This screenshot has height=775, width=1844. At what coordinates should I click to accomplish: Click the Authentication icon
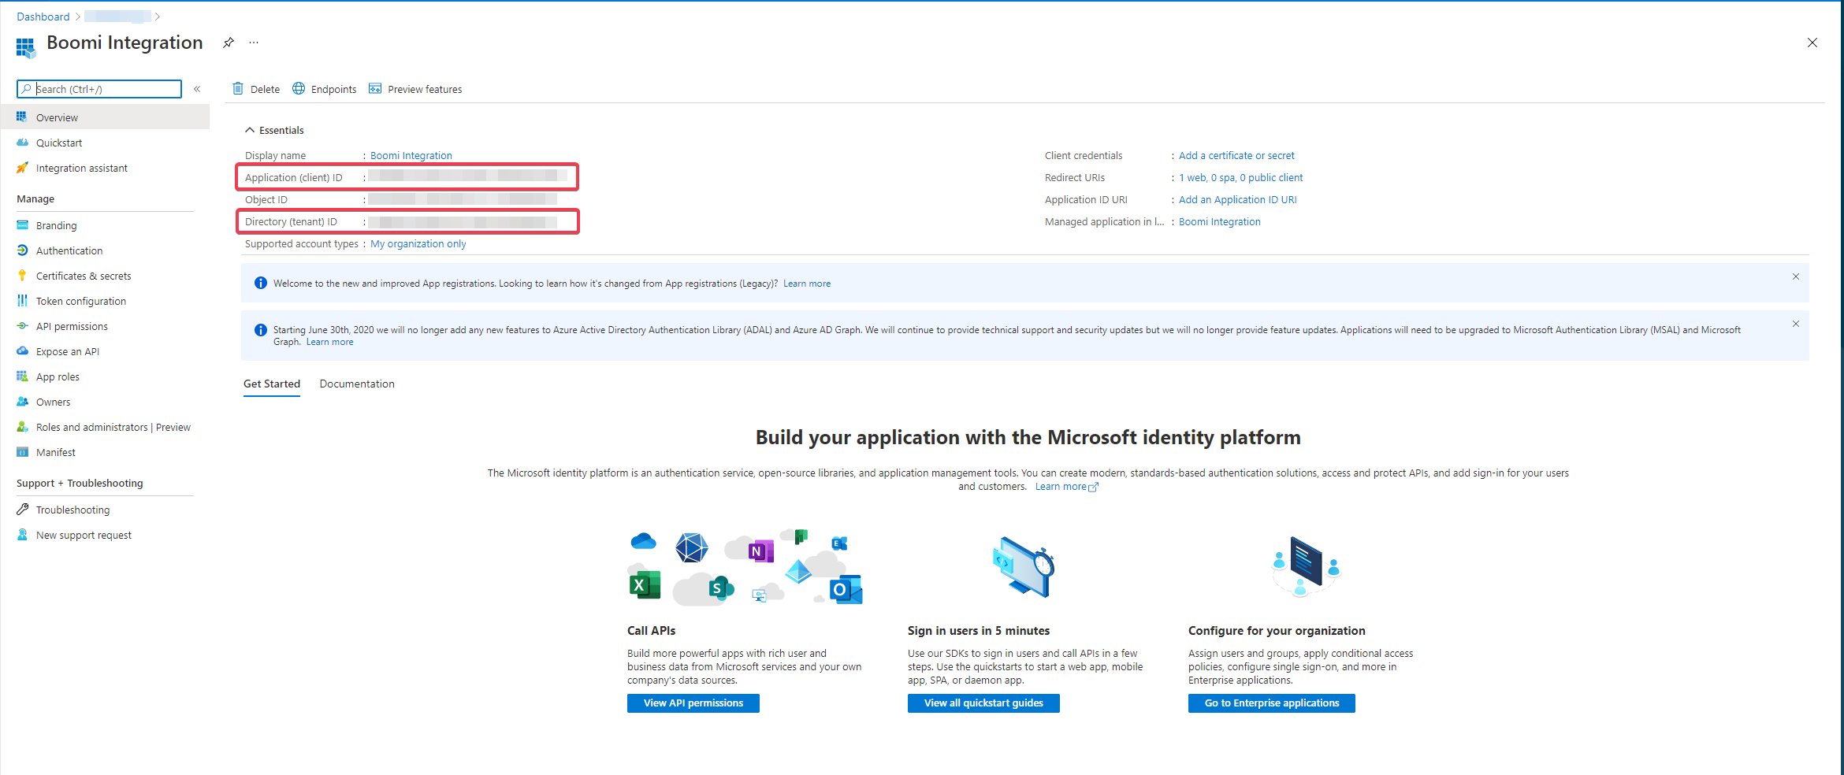point(22,250)
